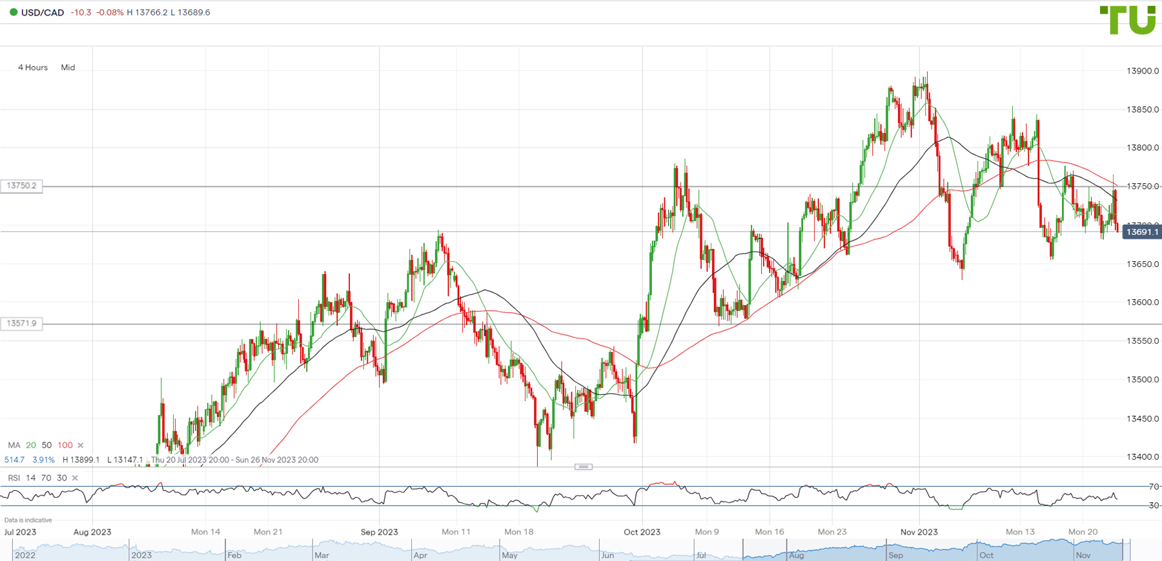The image size is (1162, 561).
Task: Click the pane divider handle above RSI
Action: click(x=583, y=466)
